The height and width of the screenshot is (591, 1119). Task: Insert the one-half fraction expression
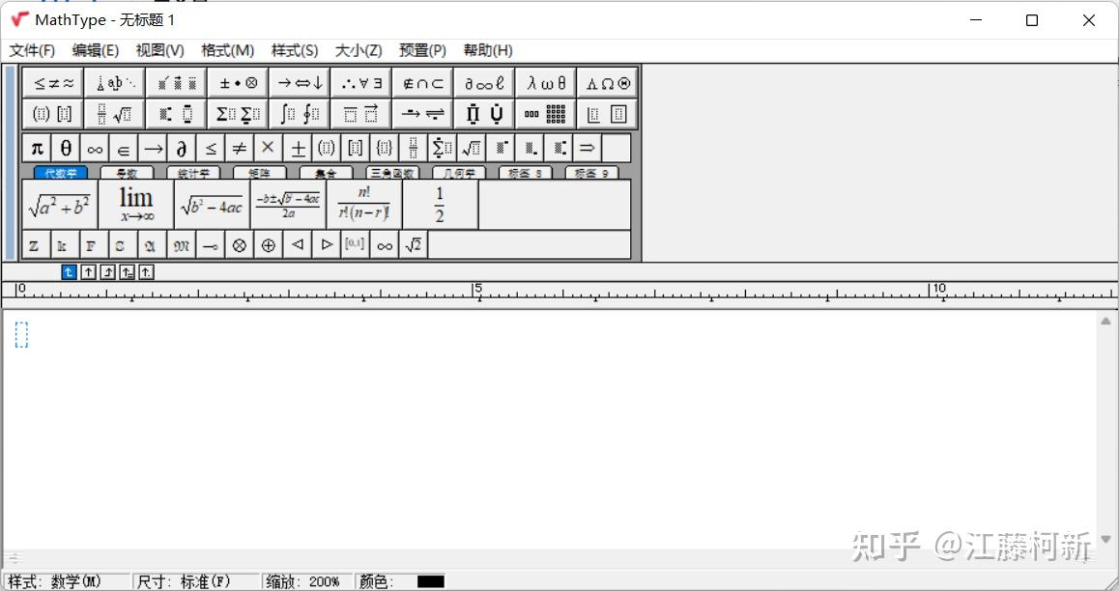[441, 205]
